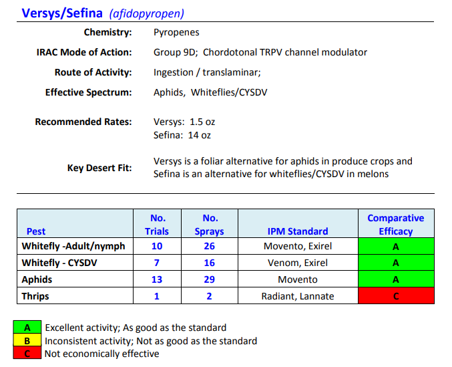452x367 pixels.
Task: Select the 'Whitefly - CYSDV' pest cell
Action: tap(75, 263)
